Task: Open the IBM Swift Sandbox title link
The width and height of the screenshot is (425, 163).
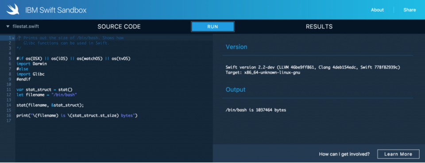Action: tap(56, 10)
